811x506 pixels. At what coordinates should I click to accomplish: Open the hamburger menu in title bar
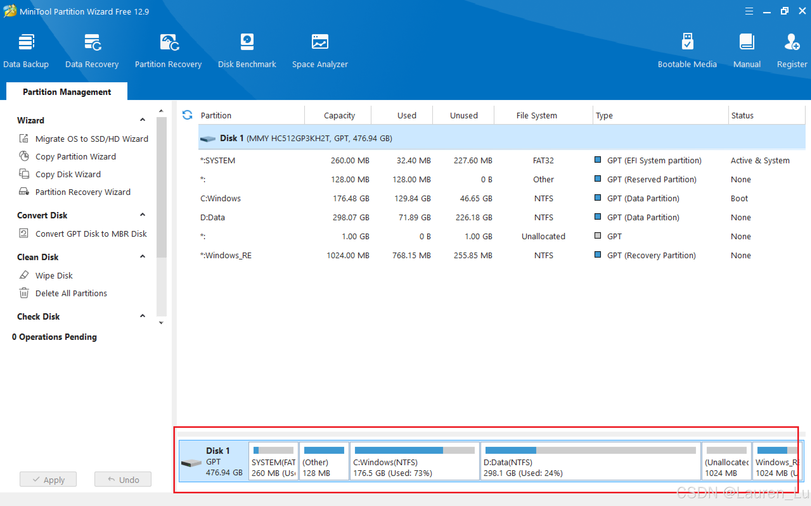click(x=749, y=11)
